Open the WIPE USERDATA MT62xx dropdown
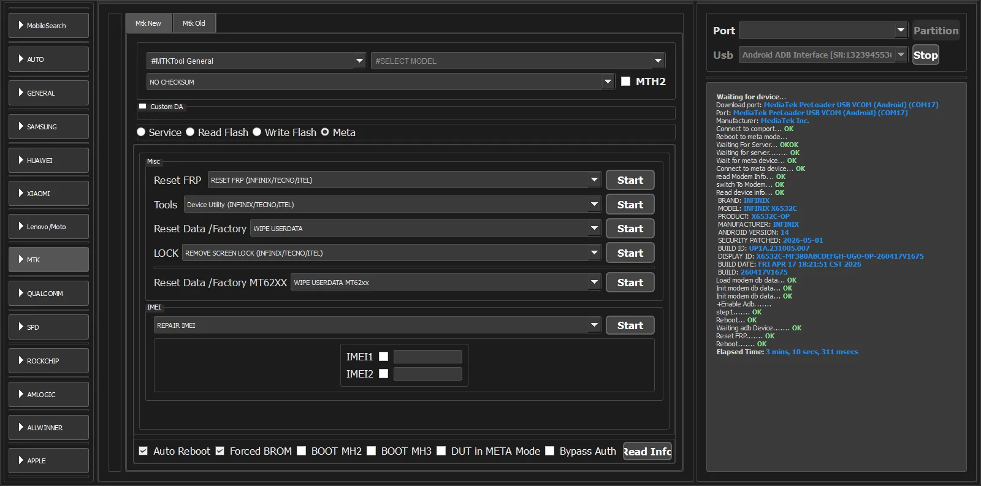This screenshot has width=981, height=486. pyautogui.click(x=446, y=283)
